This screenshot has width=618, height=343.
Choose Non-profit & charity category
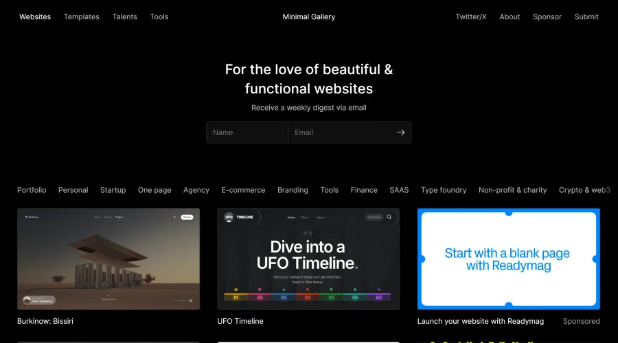click(x=513, y=190)
